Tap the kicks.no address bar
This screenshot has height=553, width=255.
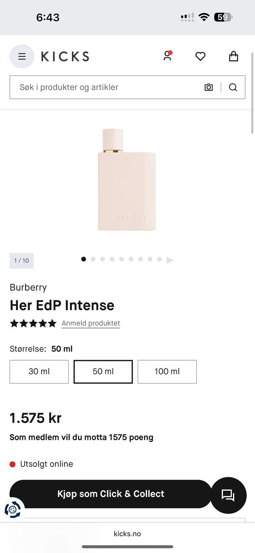[127, 534]
